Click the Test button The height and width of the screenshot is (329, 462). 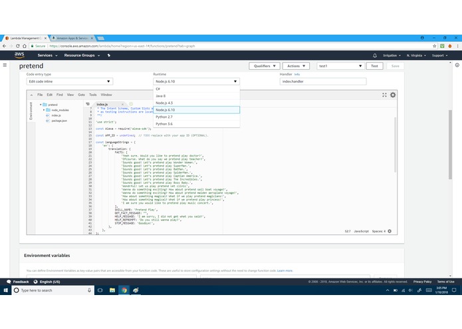point(374,66)
